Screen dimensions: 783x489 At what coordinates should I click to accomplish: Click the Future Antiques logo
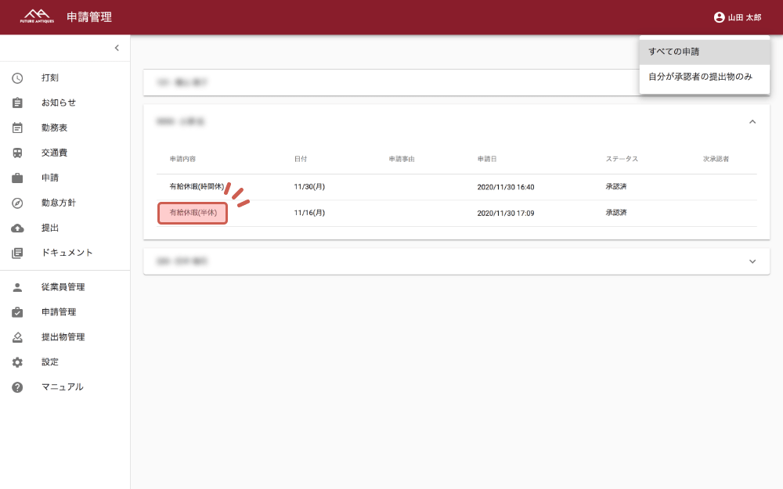coord(38,16)
